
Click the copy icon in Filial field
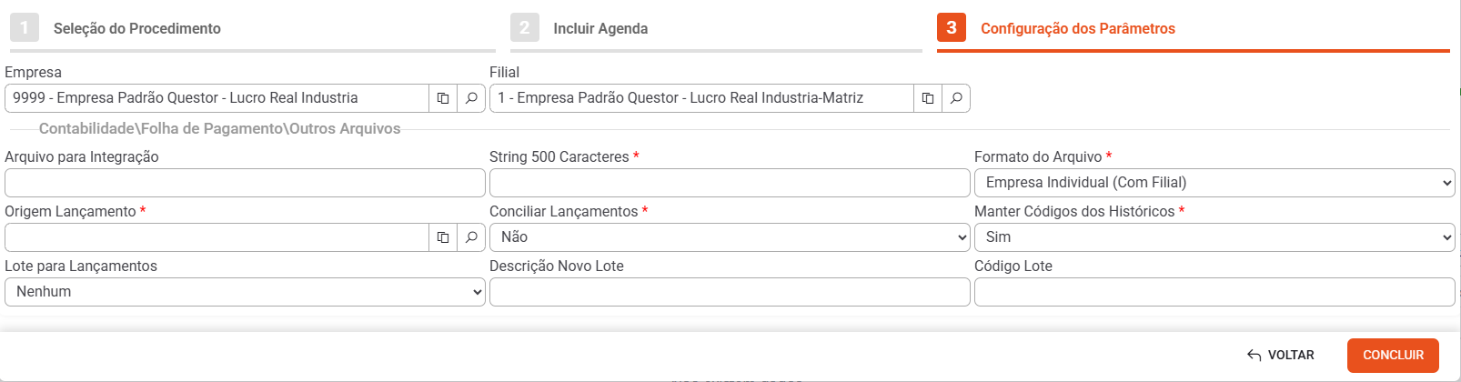[x=928, y=98]
